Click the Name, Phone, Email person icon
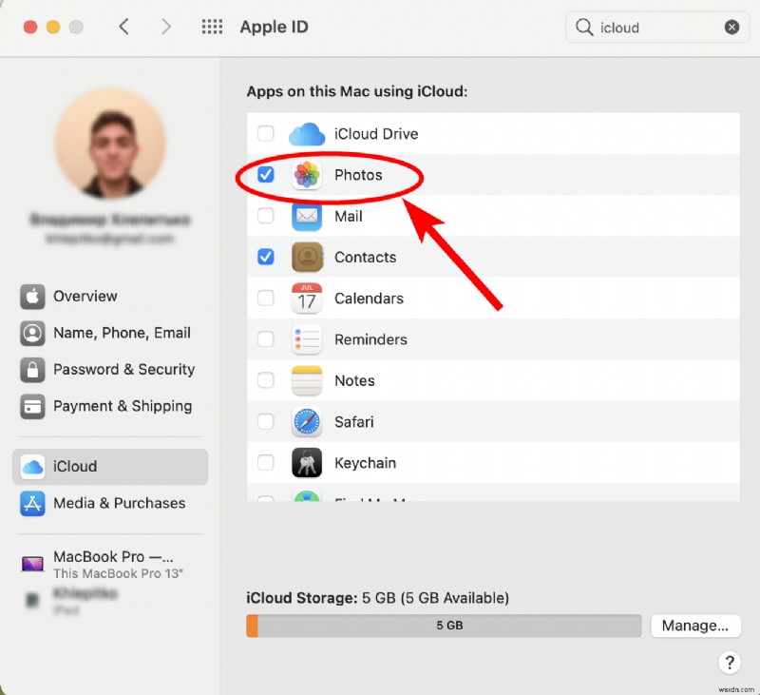 [x=32, y=333]
